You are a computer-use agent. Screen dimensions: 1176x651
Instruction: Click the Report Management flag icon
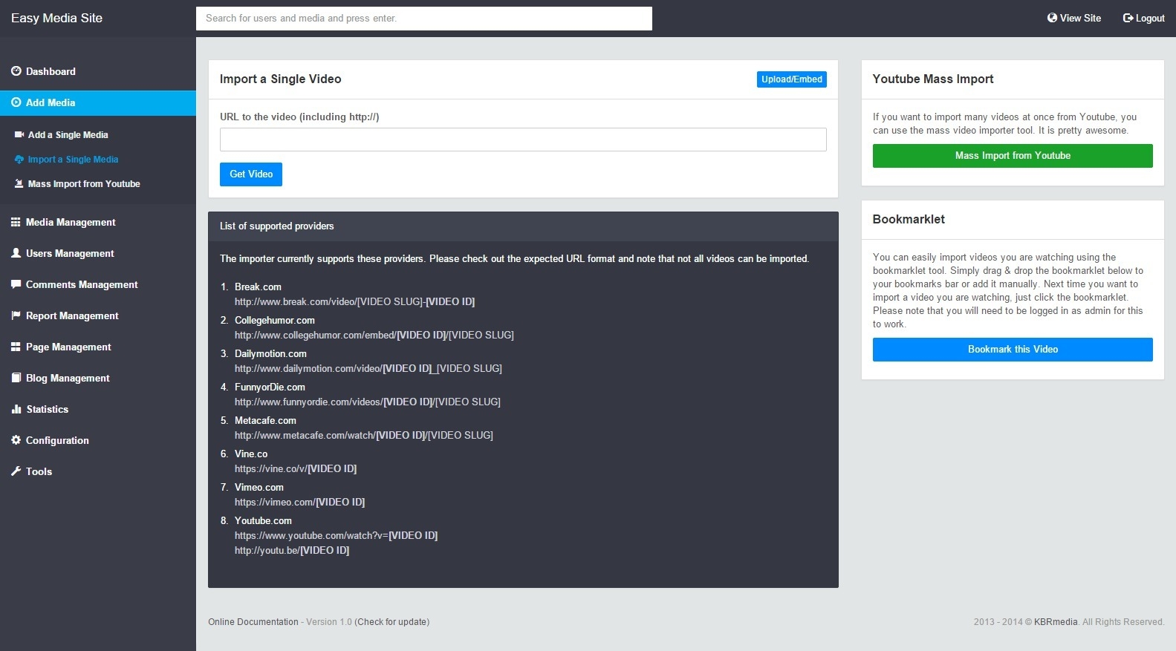point(16,315)
